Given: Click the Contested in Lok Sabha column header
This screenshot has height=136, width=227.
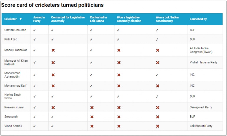Looking at the screenshot, I should coord(98,19).
